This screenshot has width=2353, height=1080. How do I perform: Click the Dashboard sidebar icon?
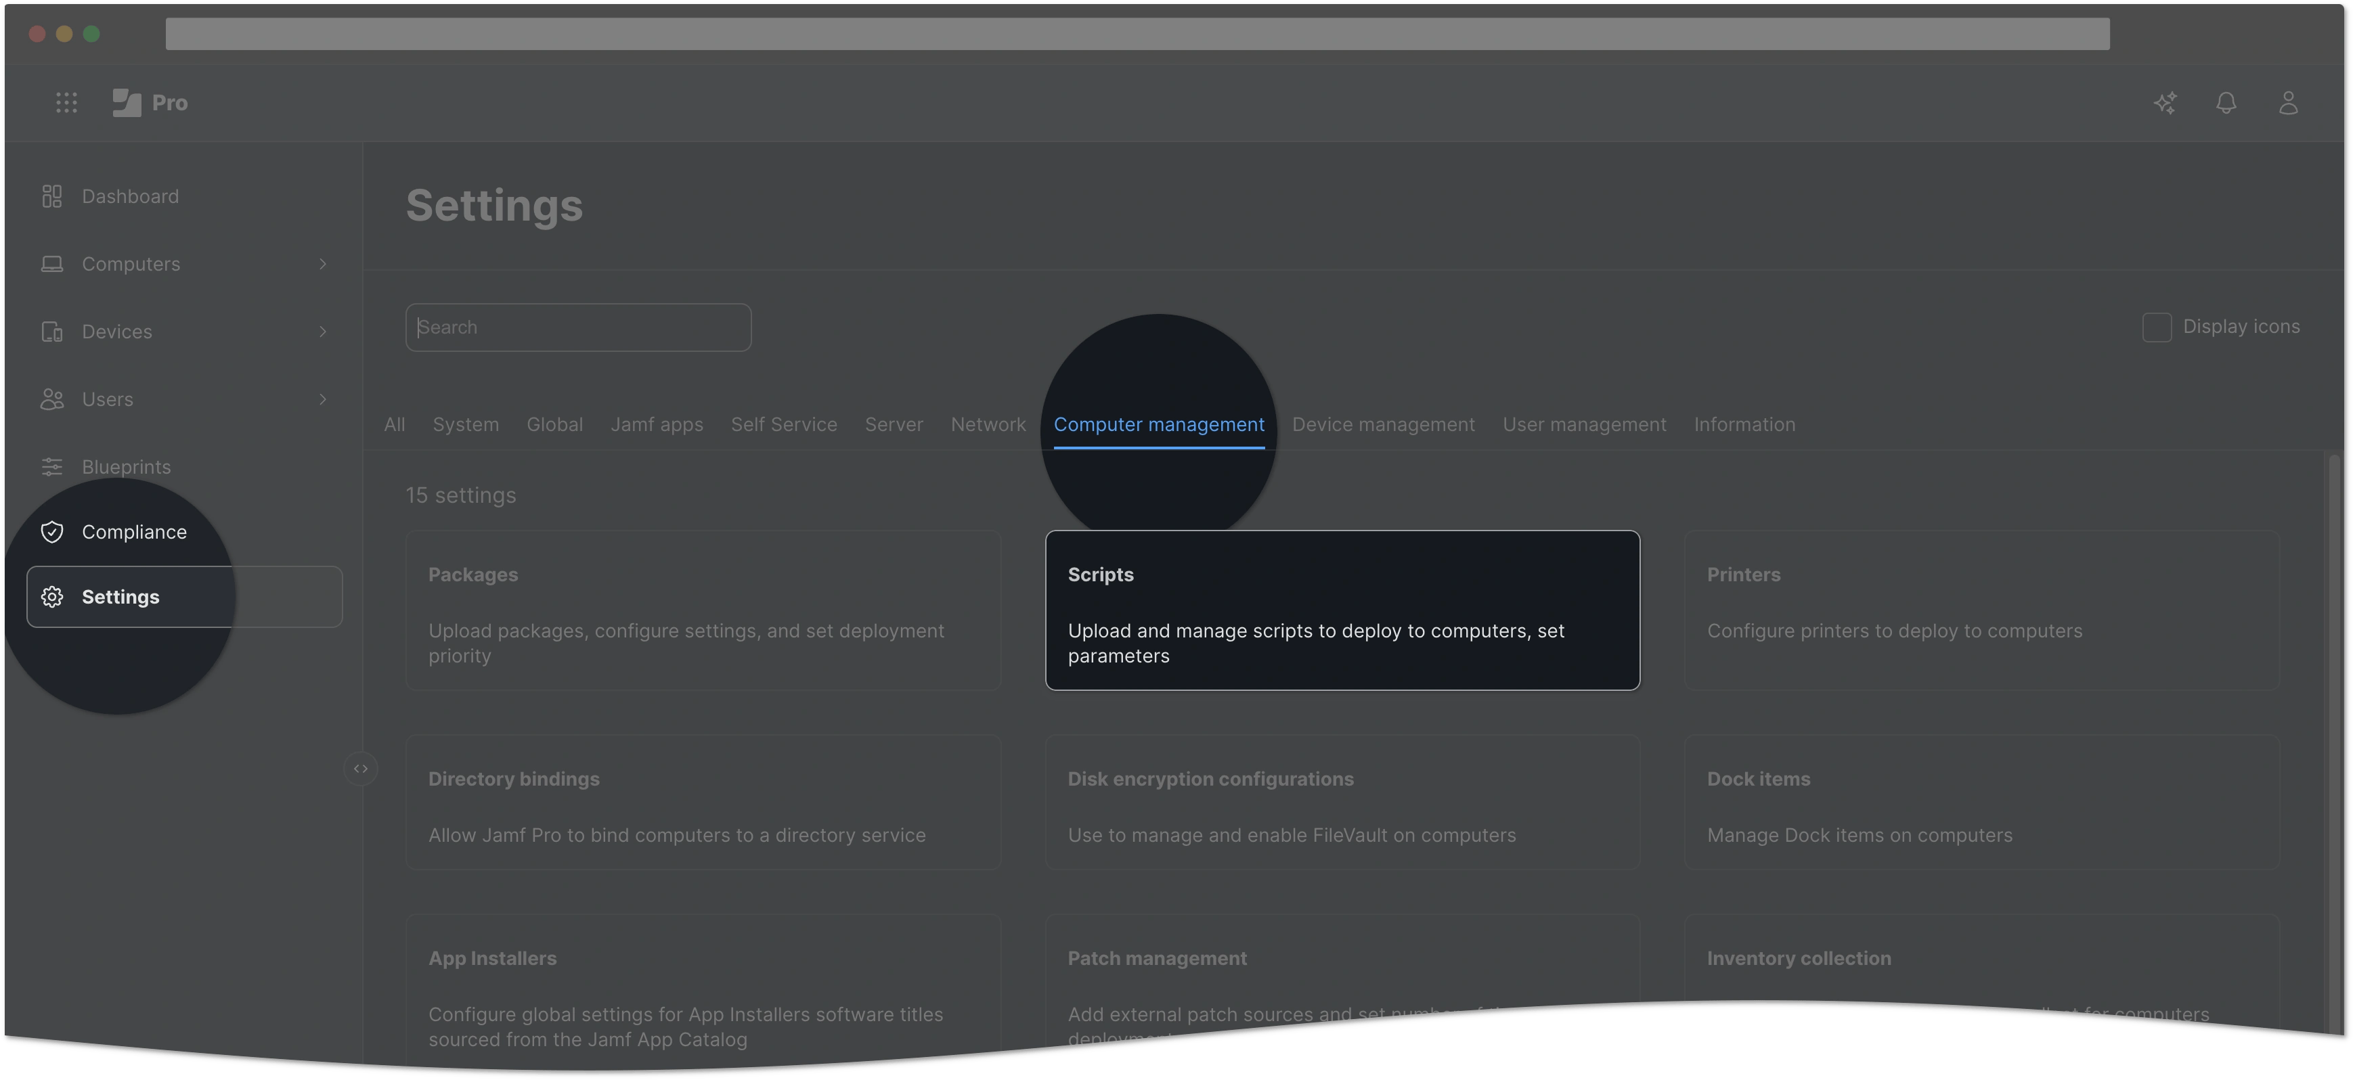52,196
